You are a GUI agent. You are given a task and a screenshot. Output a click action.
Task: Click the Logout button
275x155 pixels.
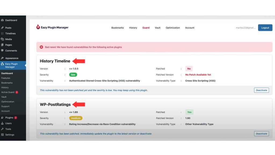pyautogui.click(x=265, y=28)
